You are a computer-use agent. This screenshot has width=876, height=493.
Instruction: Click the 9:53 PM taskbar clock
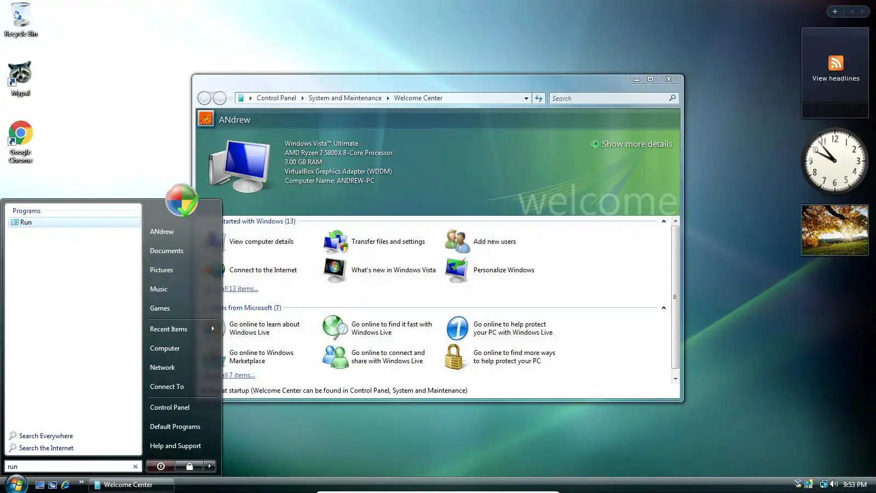[855, 485]
